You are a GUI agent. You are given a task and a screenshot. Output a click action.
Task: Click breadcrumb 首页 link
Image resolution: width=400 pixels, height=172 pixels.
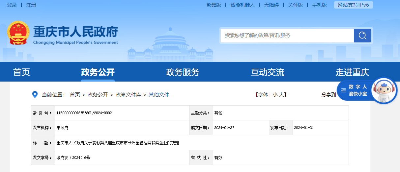(75, 95)
